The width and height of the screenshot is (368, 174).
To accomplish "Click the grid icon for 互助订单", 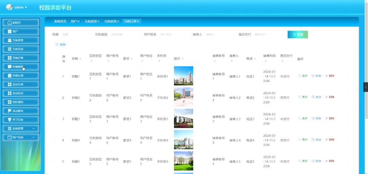I will pos(9,58).
